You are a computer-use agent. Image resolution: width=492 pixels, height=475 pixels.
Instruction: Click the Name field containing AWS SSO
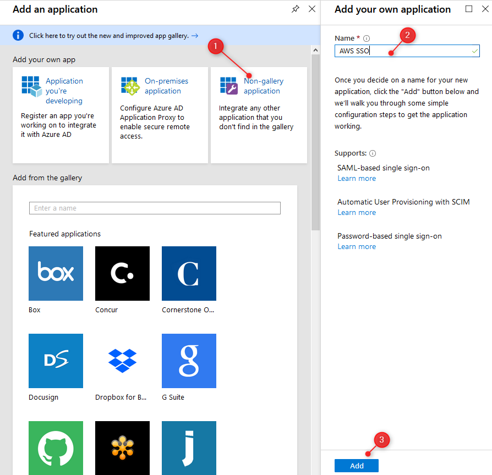[407, 51]
